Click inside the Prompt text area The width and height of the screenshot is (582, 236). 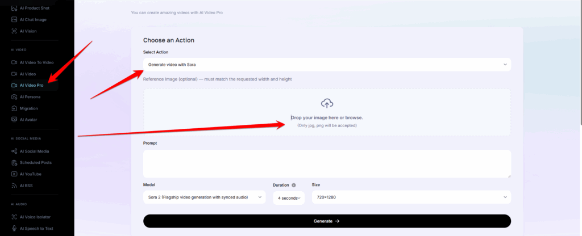tap(327, 164)
